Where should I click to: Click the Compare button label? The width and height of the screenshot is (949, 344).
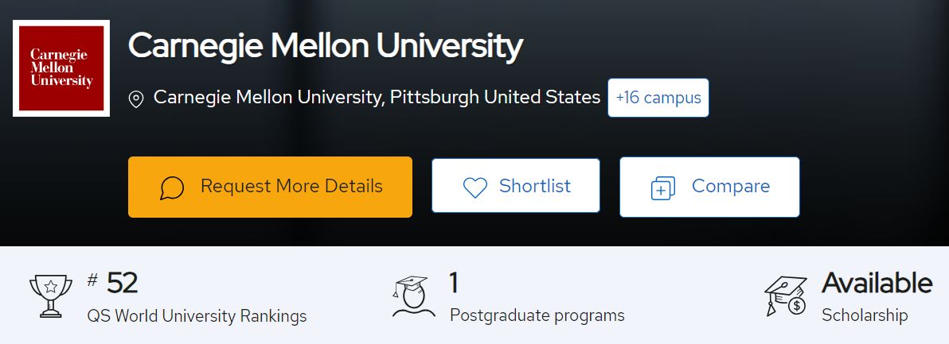pyautogui.click(x=731, y=186)
